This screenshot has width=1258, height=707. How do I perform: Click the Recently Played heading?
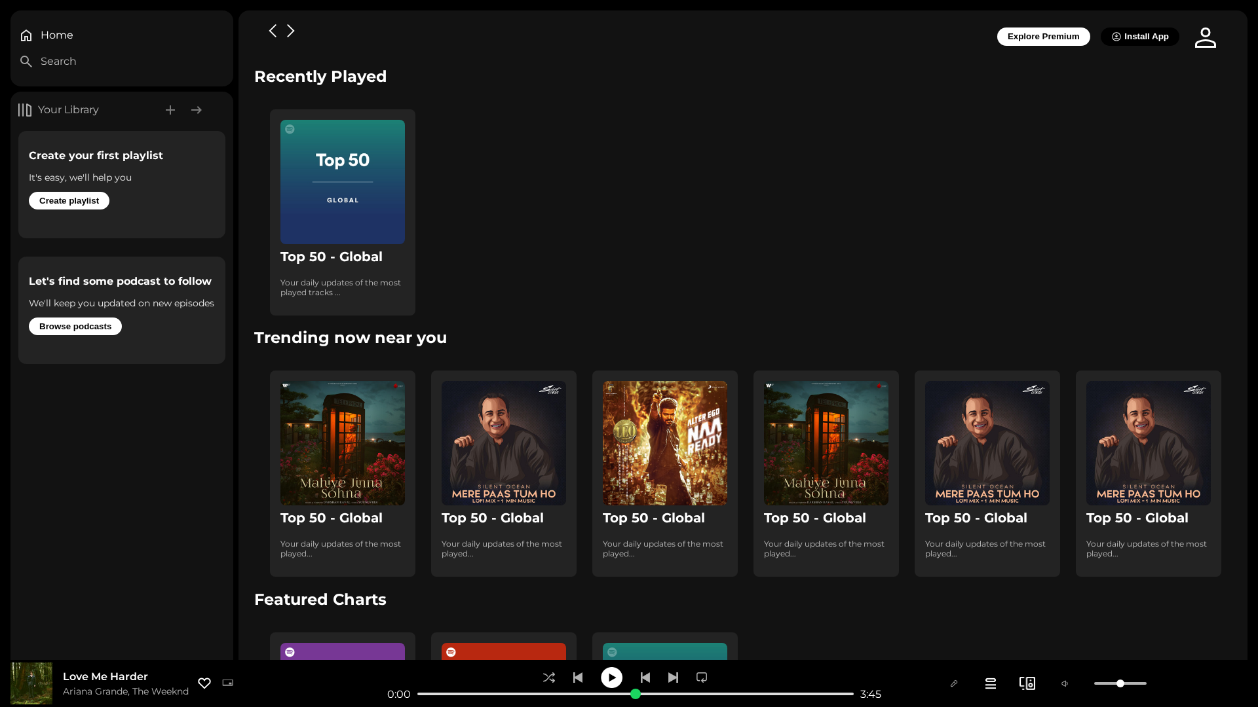point(320,77)
